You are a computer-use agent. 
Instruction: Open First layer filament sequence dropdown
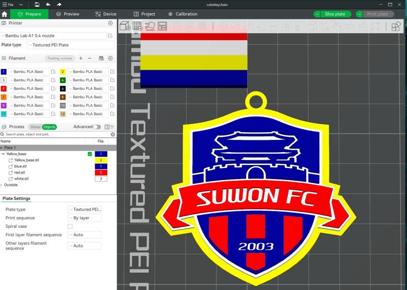84,235
